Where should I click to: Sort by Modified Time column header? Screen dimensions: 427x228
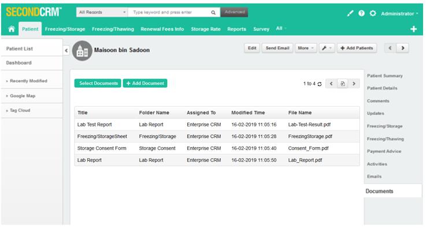pos(248,113)
